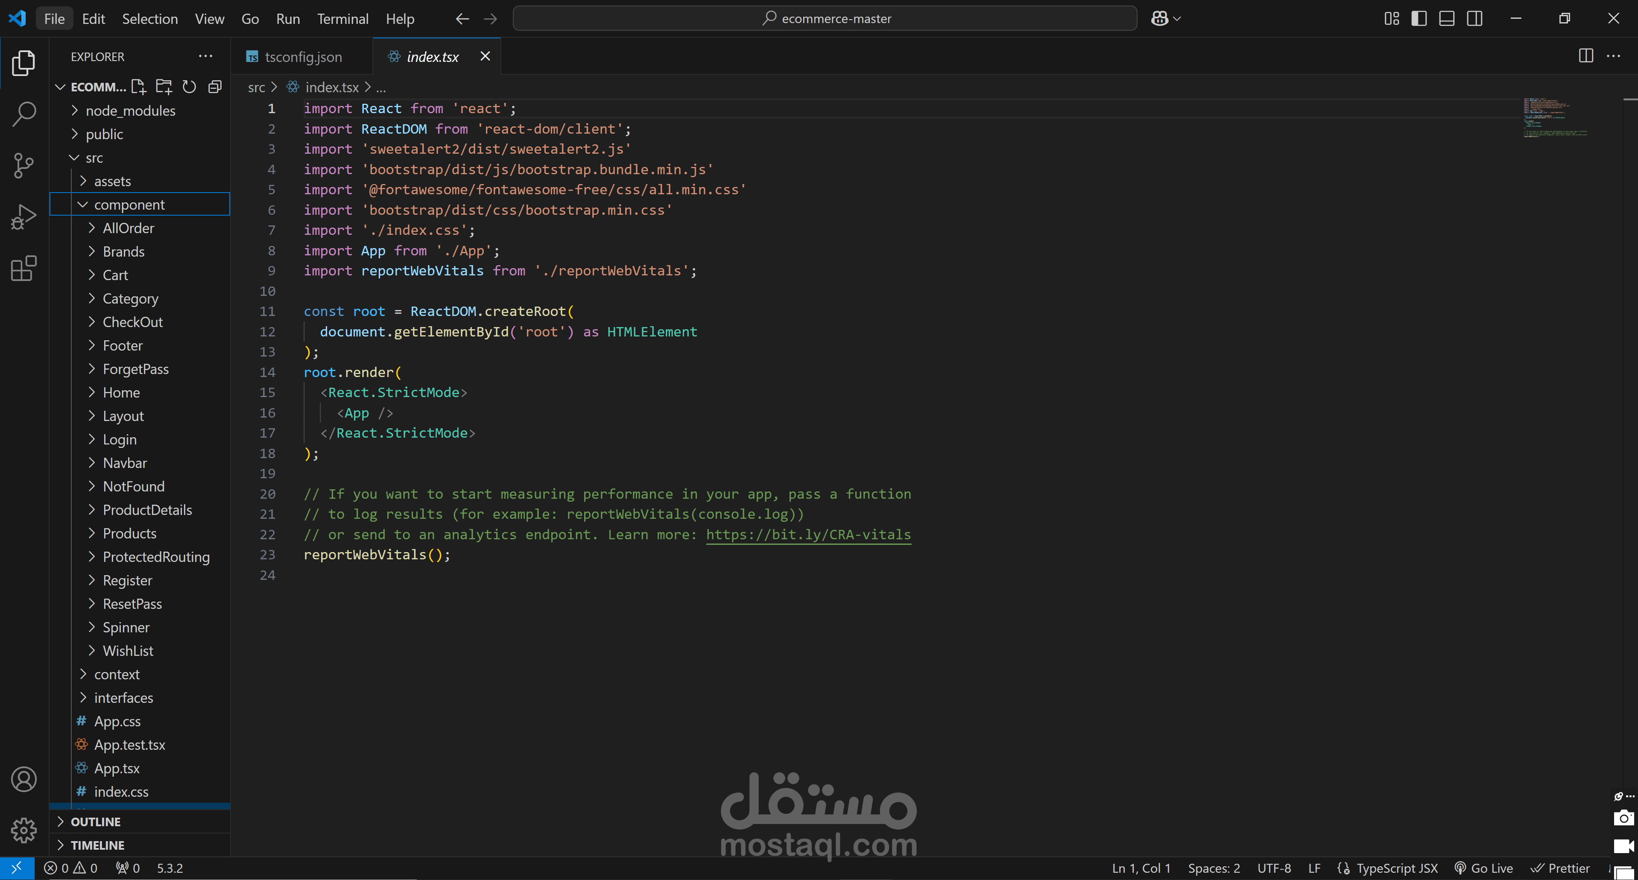Open the Terminal menu
The height and width of the screenshot is (880, 1638).
pos(343,18)
